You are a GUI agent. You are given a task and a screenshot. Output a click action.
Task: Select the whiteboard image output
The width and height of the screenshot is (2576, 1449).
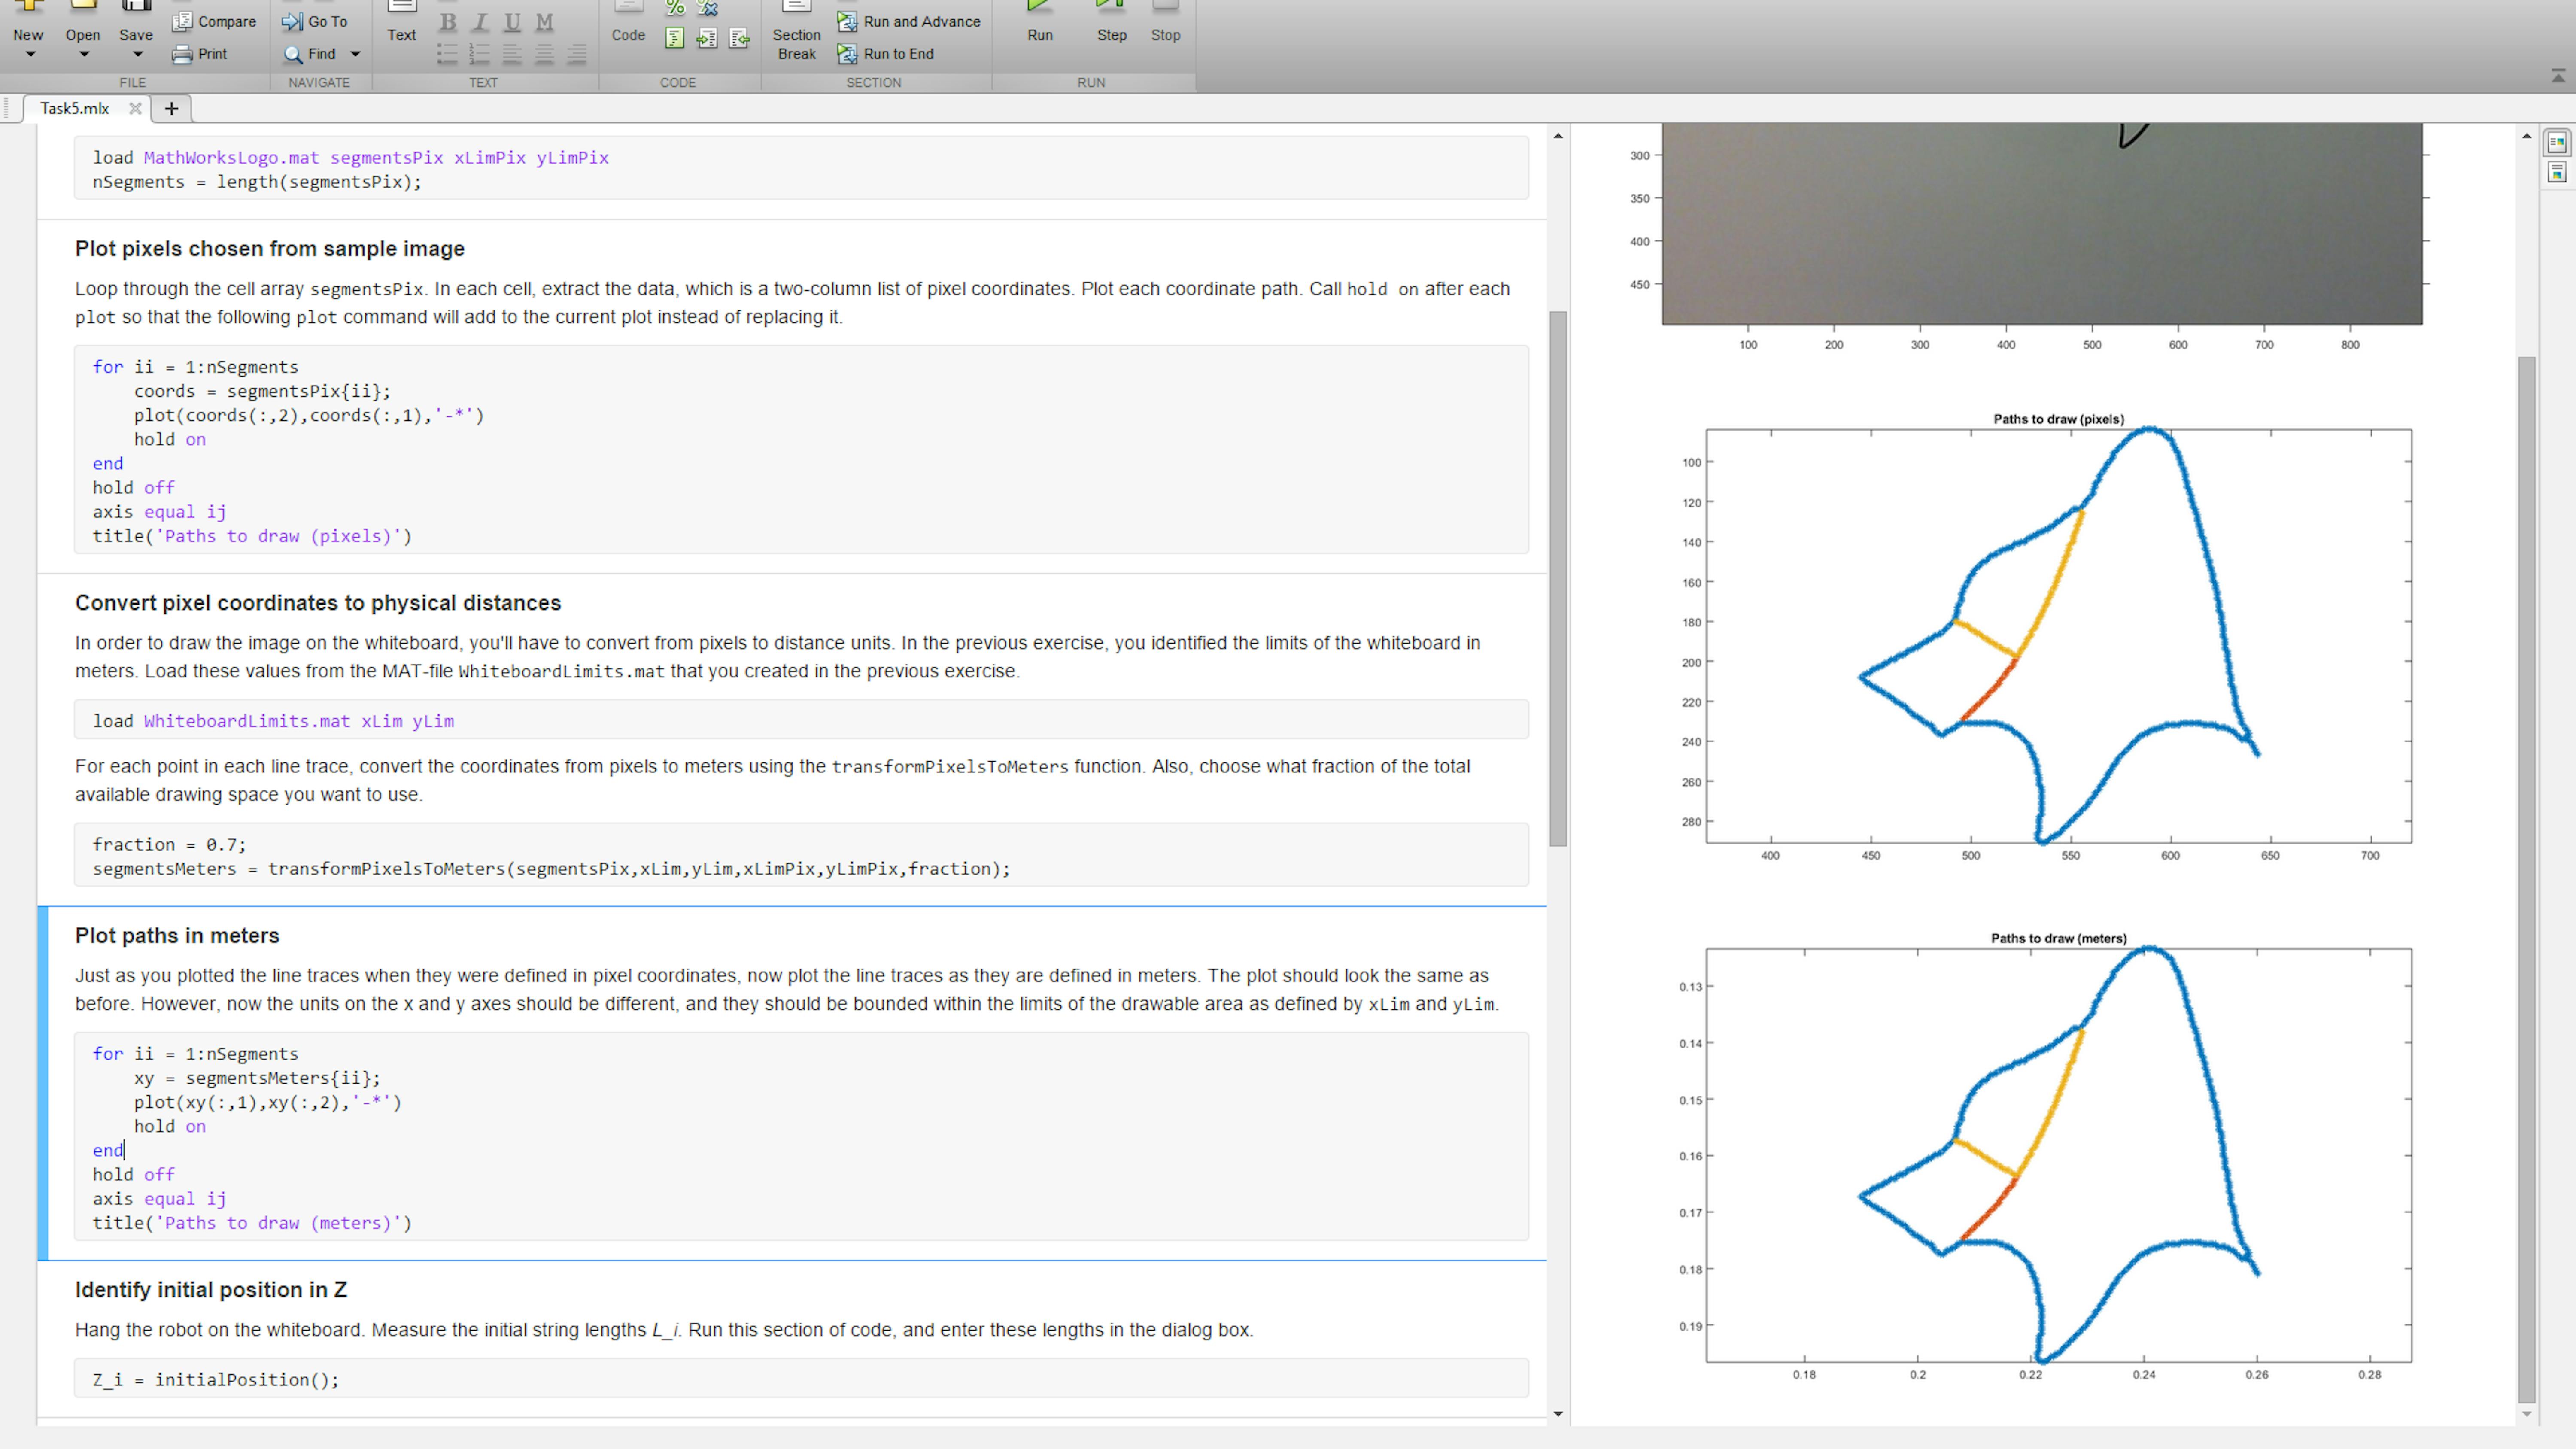pos(2042,225)
